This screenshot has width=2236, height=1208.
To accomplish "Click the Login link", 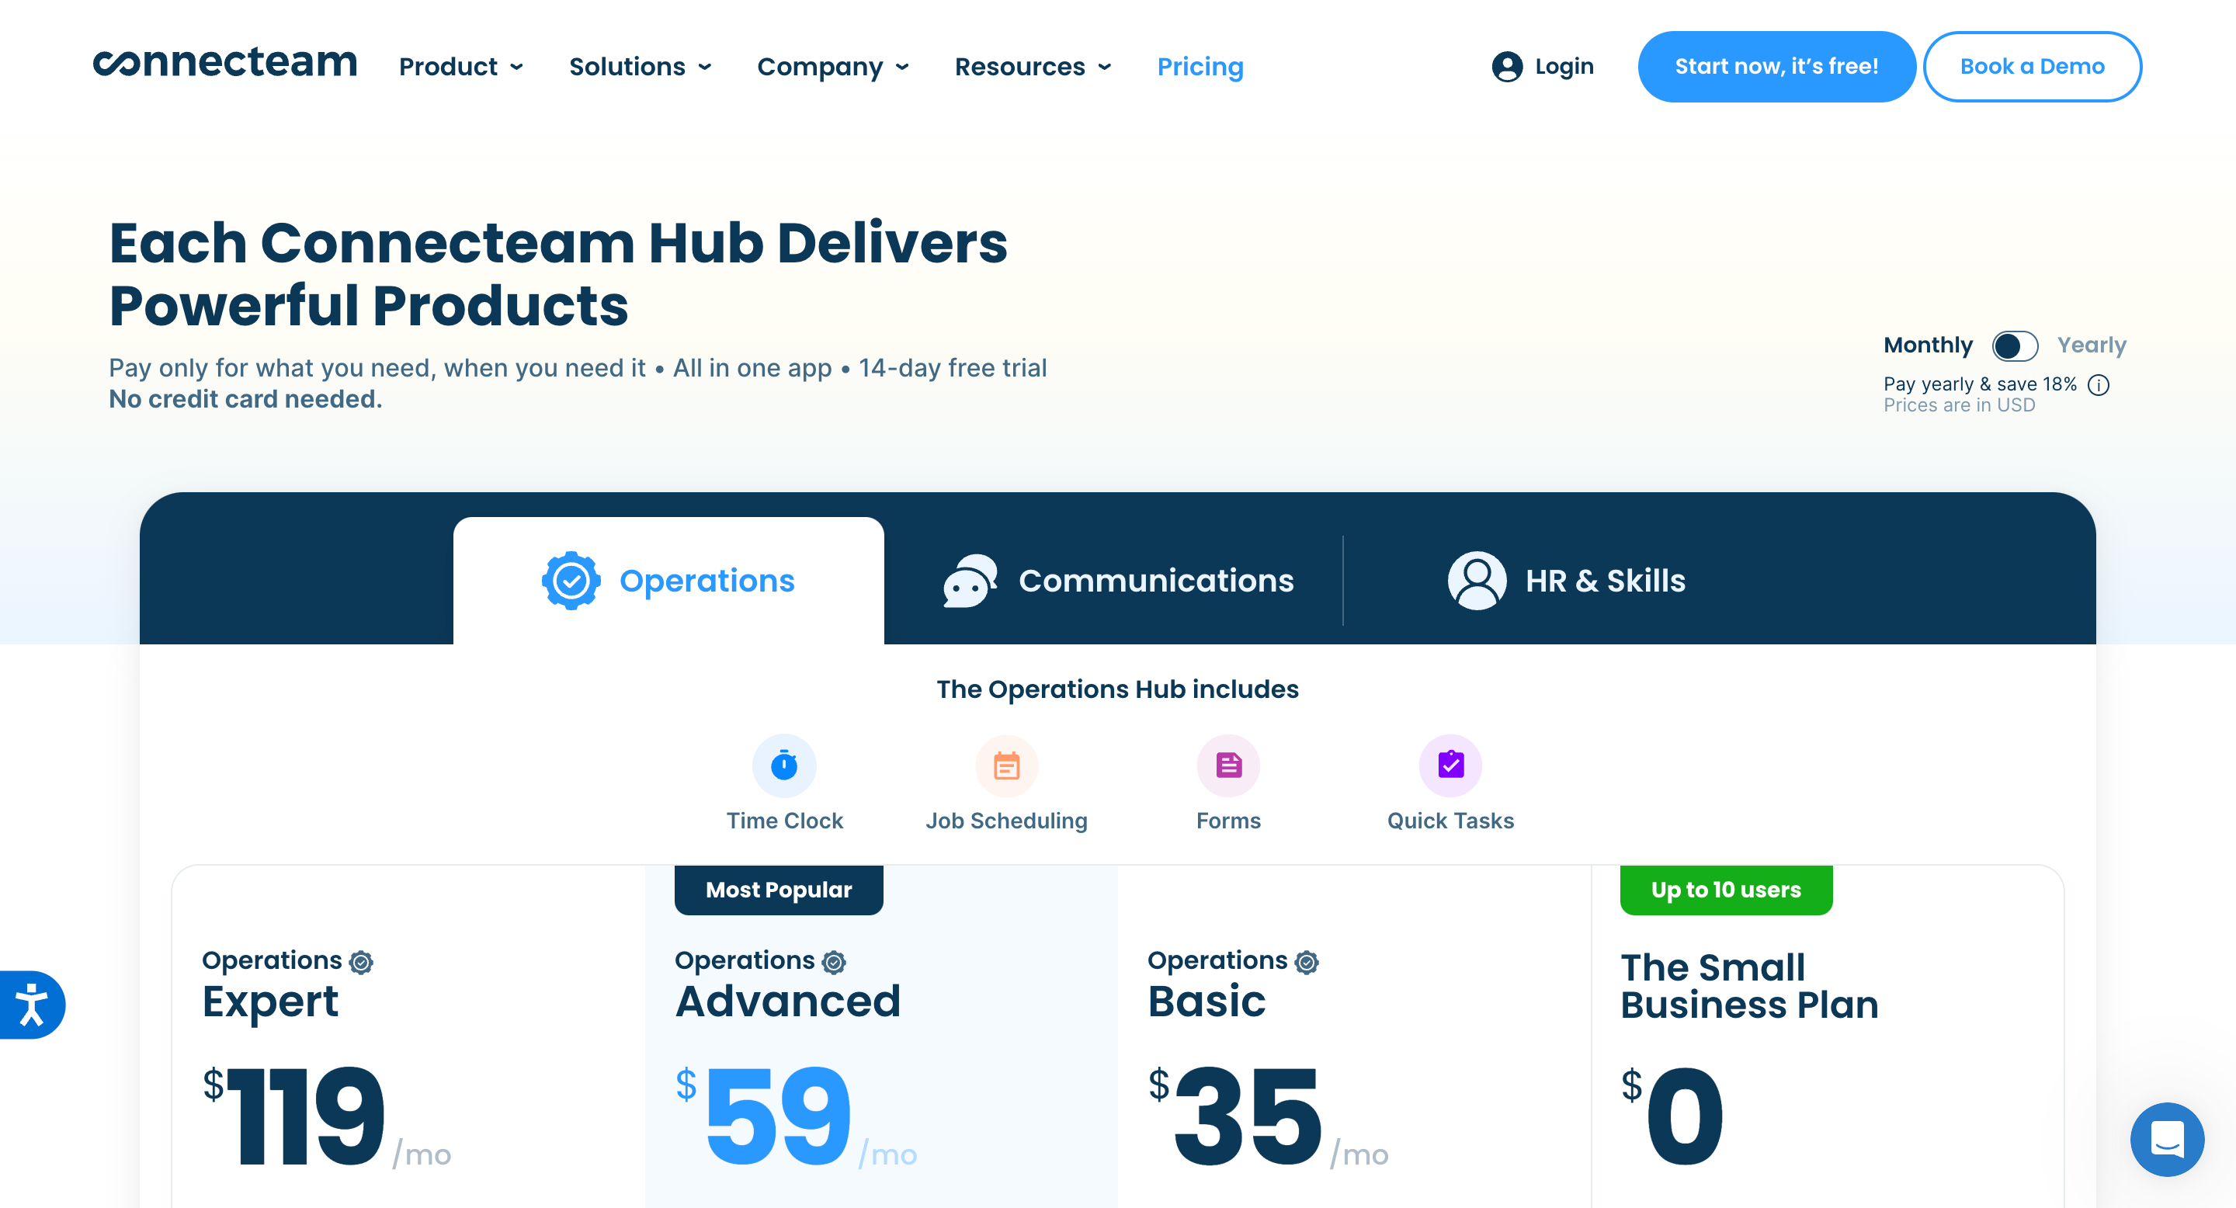I will pyautogui.click(x=1543, y=67).
